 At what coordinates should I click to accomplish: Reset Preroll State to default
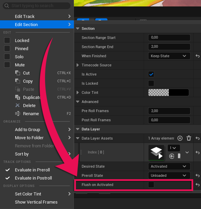[x=198, y=175]
